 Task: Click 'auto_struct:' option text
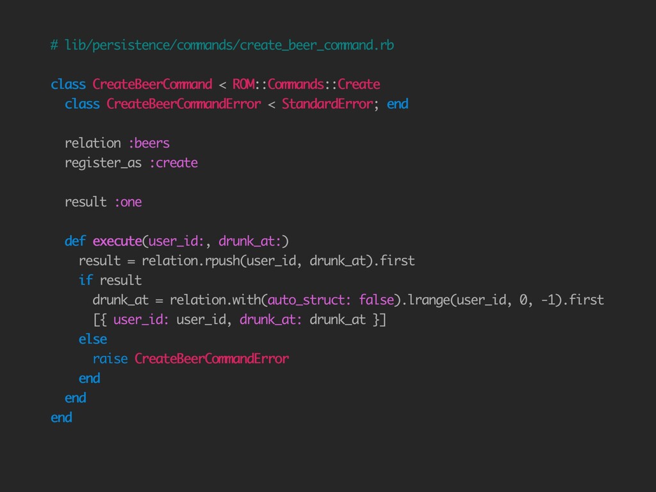coord(309,300)
